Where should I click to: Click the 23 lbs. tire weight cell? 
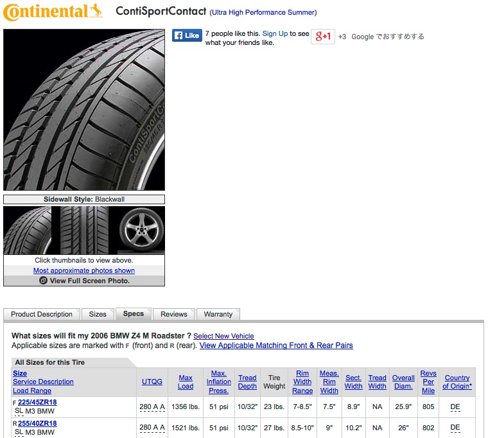[x=274, y=407]
